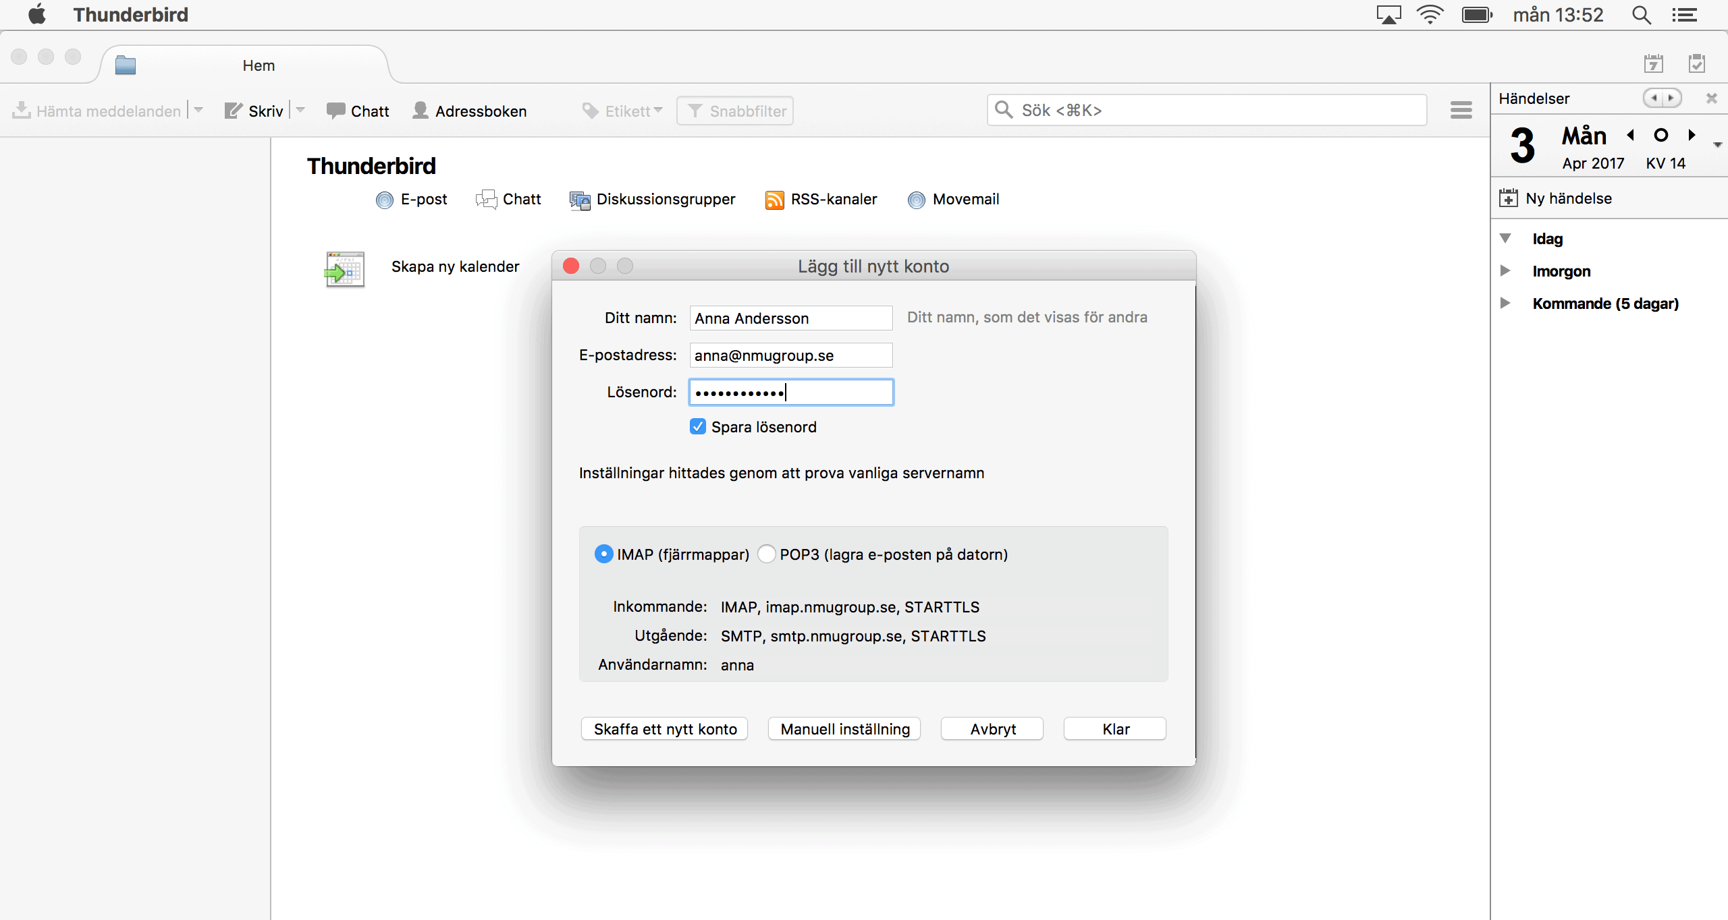Viewport: 1728px width, 920px height.
Task: Click the Manuell inställning button
Action: [x=844, y=728]
